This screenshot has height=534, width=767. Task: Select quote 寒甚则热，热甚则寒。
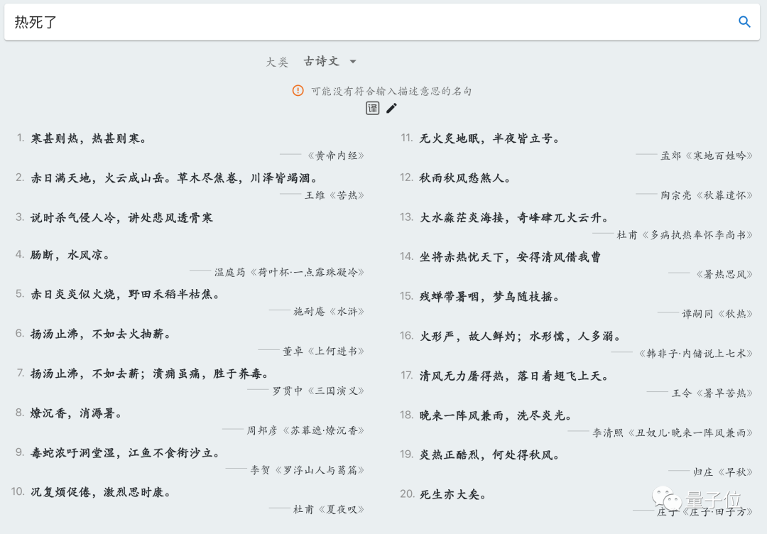click(x=89, y=139)
